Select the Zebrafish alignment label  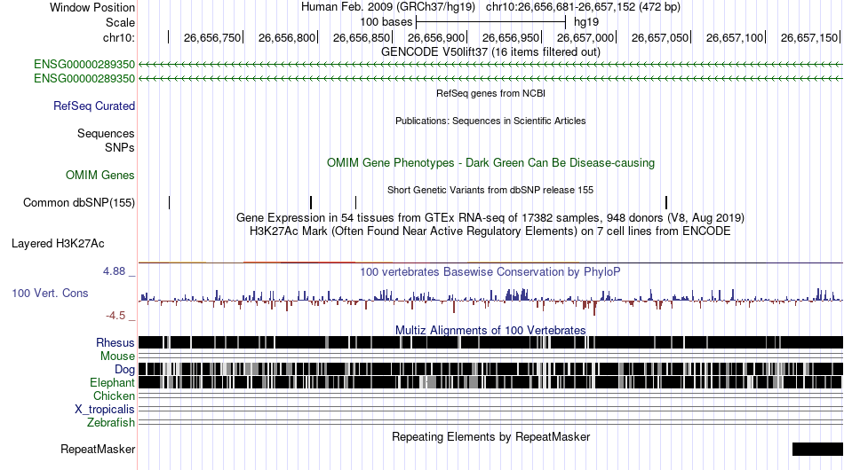click(x=111, y=423)
